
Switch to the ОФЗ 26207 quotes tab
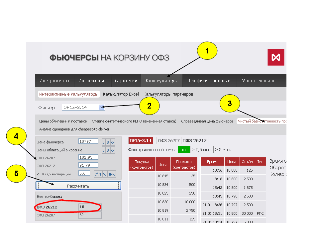(169, 141)
